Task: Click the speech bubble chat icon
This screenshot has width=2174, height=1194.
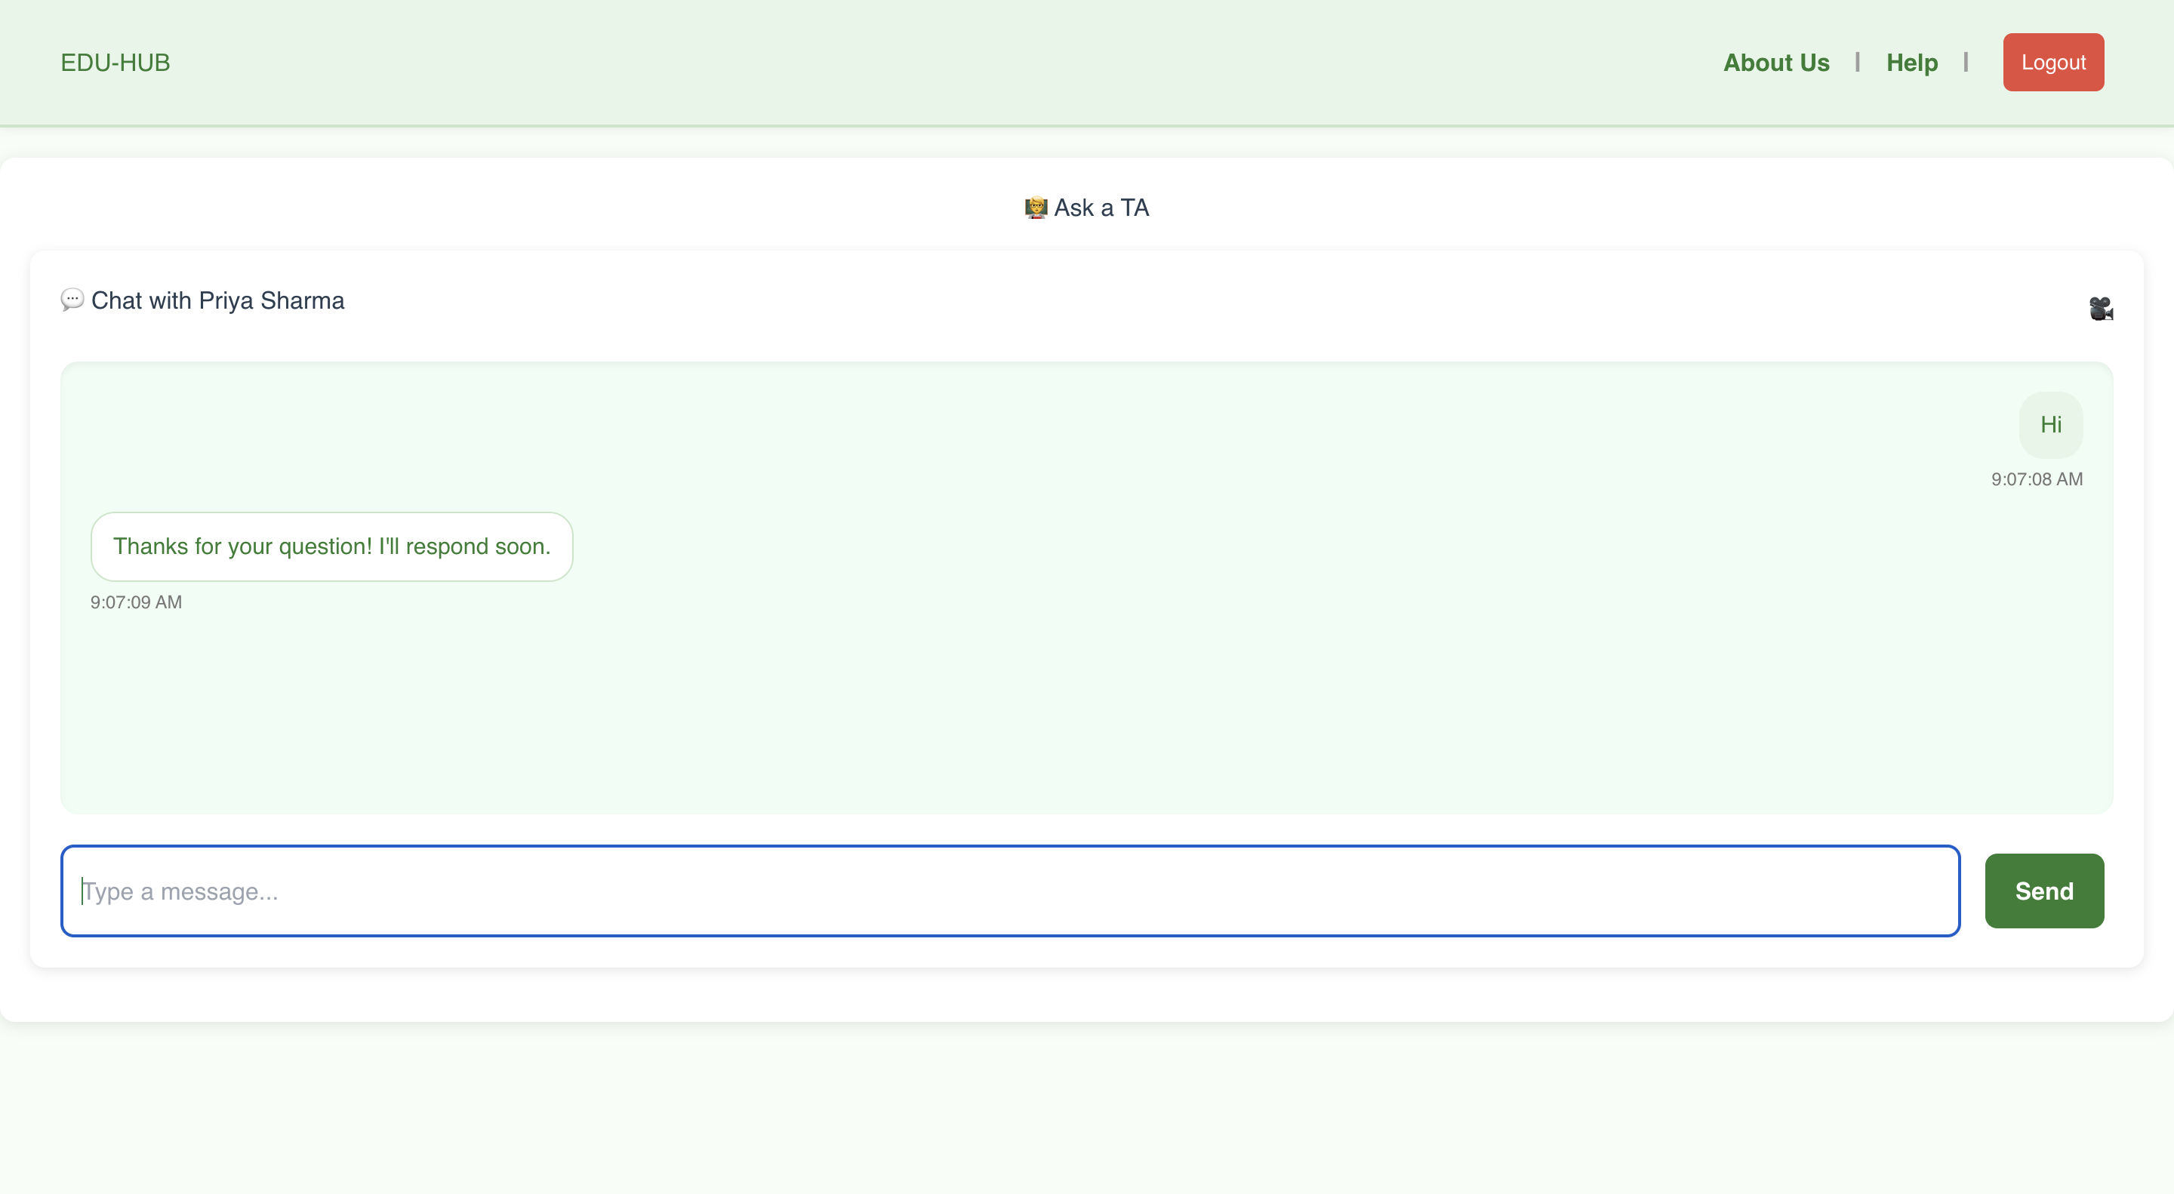Action: 72,300
